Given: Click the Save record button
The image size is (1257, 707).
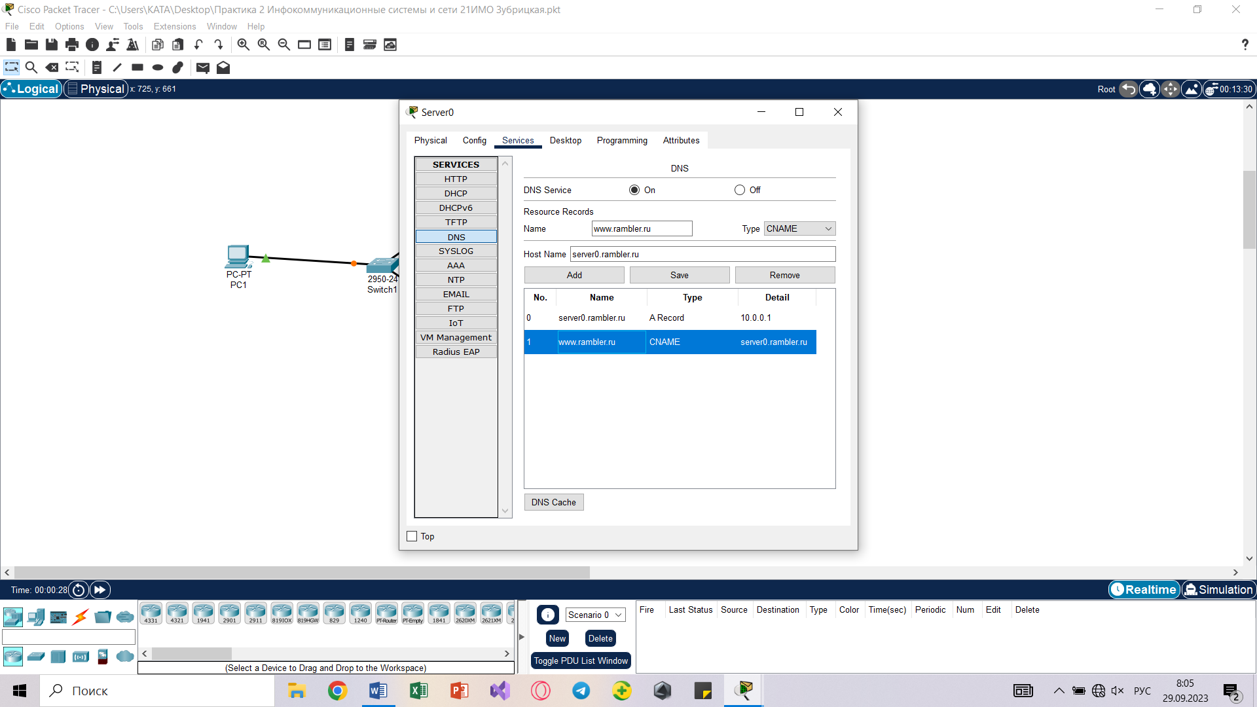Looking at the screenshot, I should tap(680, 275).
